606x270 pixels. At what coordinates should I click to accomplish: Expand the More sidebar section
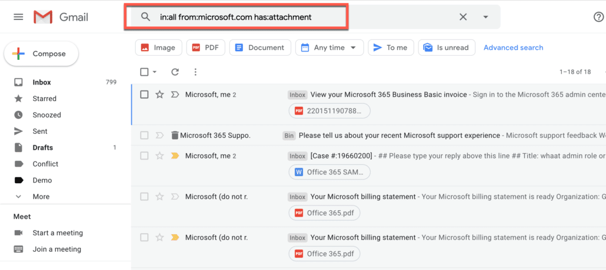pos(41,196)
